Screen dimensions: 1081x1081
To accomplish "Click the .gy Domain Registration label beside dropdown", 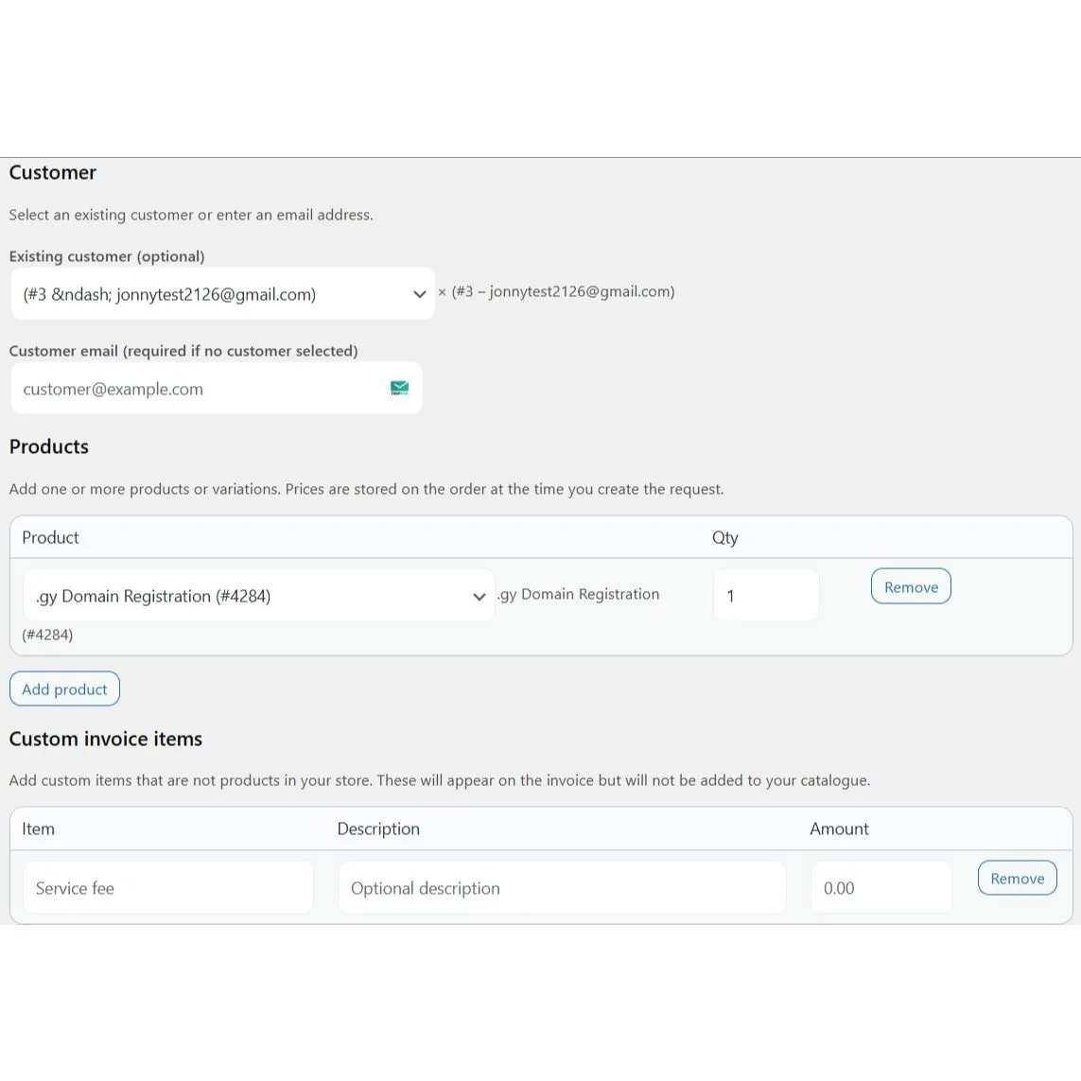I will tap(580, 594).
